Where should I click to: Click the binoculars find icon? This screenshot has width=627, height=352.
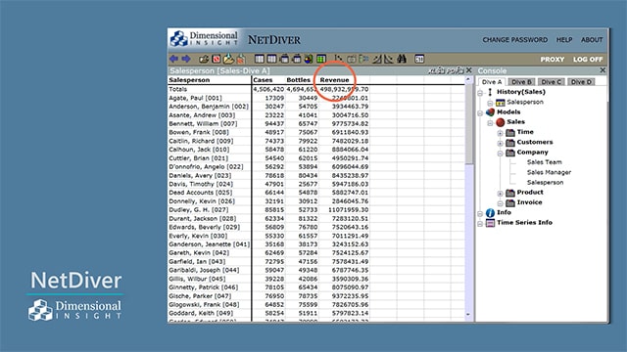[x=402, y=59]
